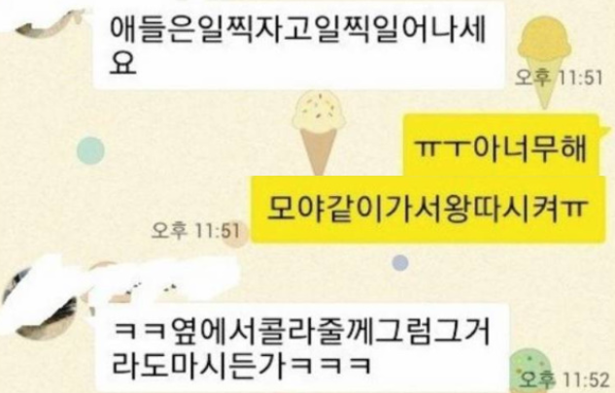
Task: Click the beige dot behind the left timestamp
Action: click(x=234, y=234)
